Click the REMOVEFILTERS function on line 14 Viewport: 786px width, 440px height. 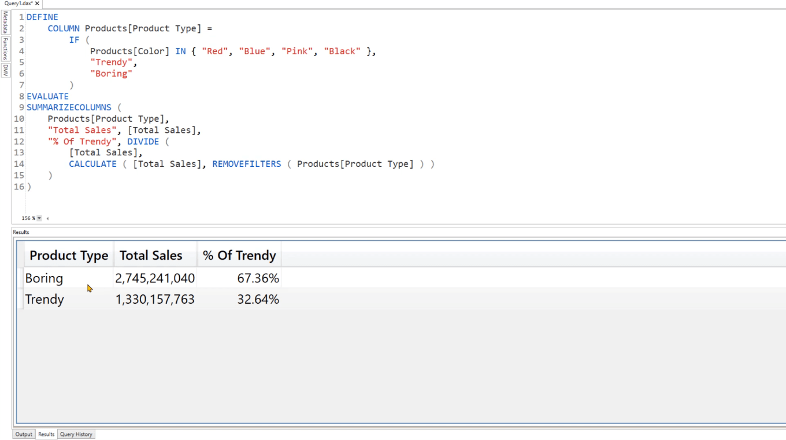[x=247, y=164]
